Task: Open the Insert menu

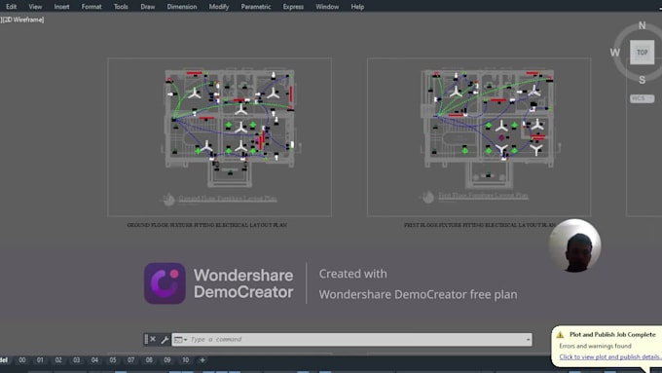Action: coord(61,7)
